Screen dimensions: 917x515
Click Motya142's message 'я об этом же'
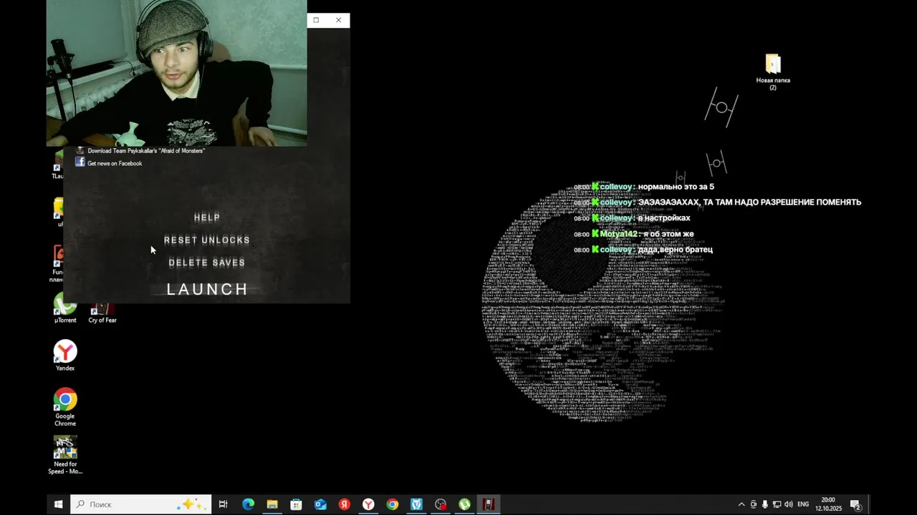(x=668, y=234)
